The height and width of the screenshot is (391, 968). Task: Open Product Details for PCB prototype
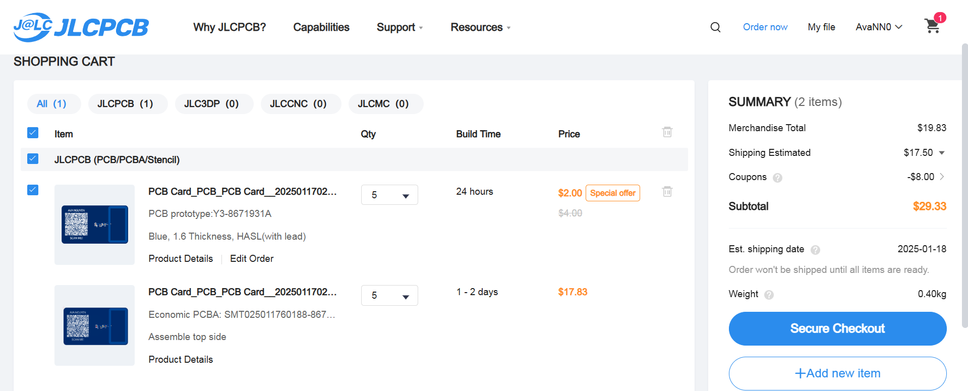click(x=181, y=259)
